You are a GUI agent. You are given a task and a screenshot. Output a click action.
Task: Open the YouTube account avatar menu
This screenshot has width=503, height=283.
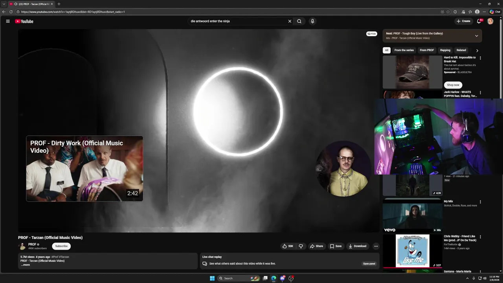click(490, 21)
